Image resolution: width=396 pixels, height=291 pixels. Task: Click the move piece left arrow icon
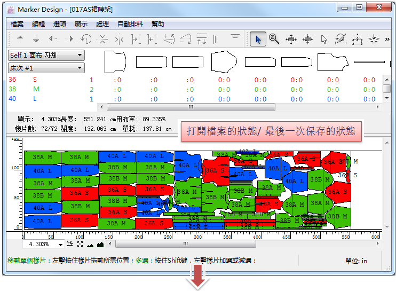pyautogui.click(x=52, y=39)
